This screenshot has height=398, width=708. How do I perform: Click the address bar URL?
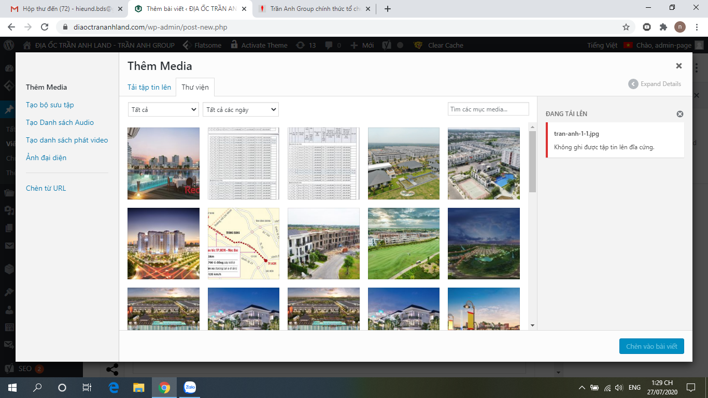[149, 27]
